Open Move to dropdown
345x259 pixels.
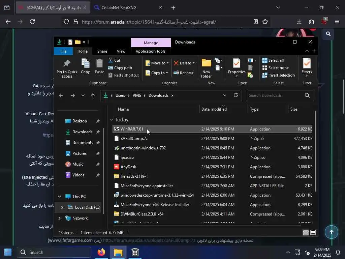pos(157,63)
